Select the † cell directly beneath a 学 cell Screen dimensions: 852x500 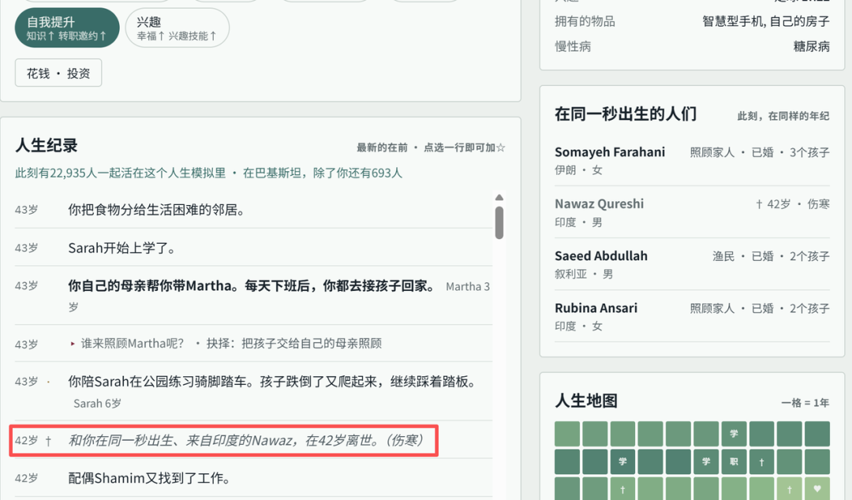pyautogui.click(x=622, y=489)
